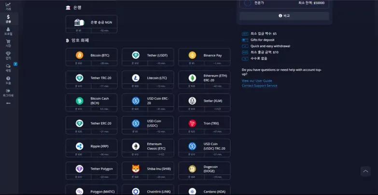378x195 pixels.
Task: Click the Dogecoin (DOGE) icon
Action: [192, 169]
